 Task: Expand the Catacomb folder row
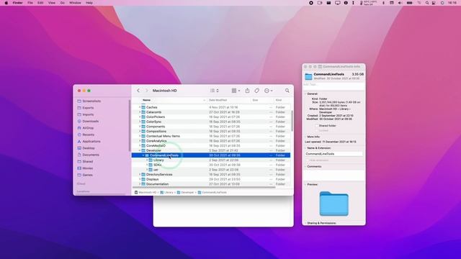click(x=140, y=112)
